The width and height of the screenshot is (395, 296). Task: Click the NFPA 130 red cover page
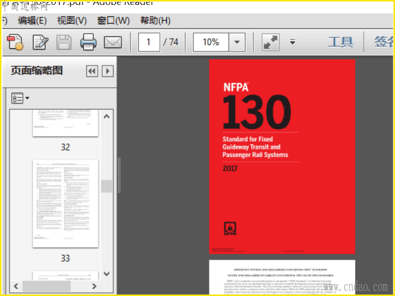(282, 156)
